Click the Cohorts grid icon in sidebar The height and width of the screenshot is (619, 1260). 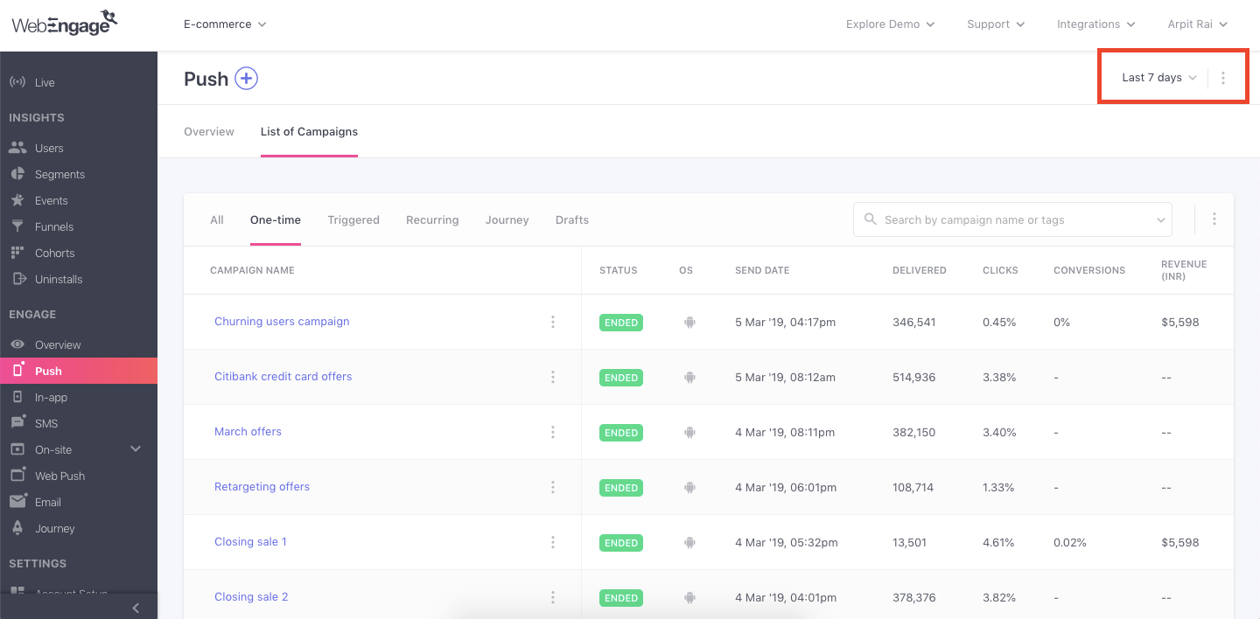(17, 253)
